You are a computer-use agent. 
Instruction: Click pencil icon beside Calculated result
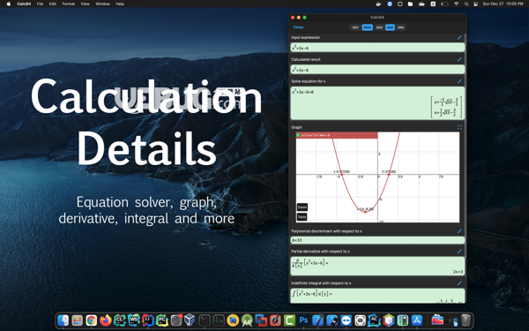tap(459, 59)
